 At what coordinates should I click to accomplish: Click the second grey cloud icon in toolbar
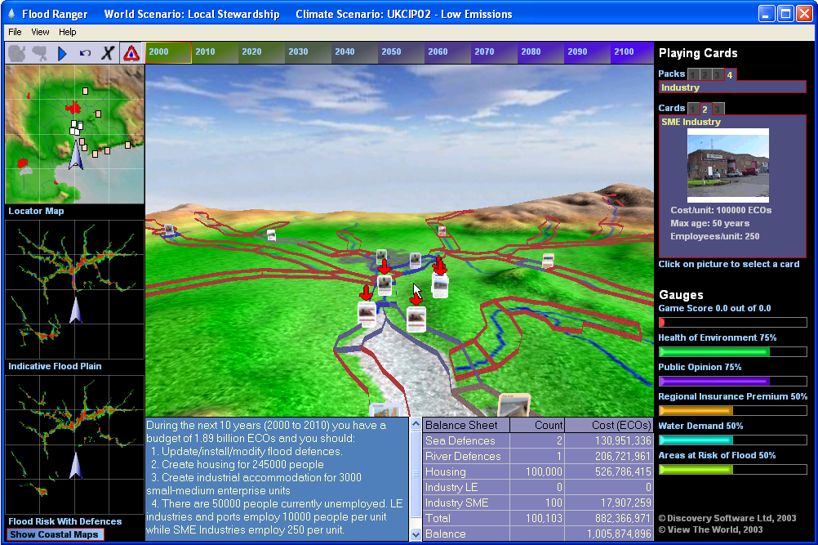click(x=40, y=53)
